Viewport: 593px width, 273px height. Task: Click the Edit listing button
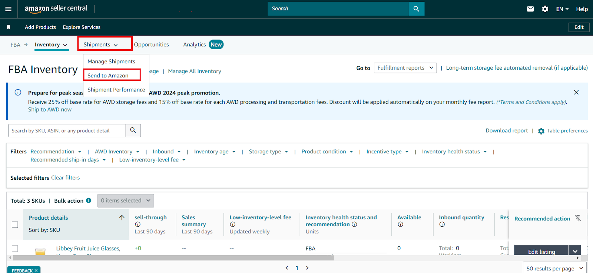click(541, 251)
